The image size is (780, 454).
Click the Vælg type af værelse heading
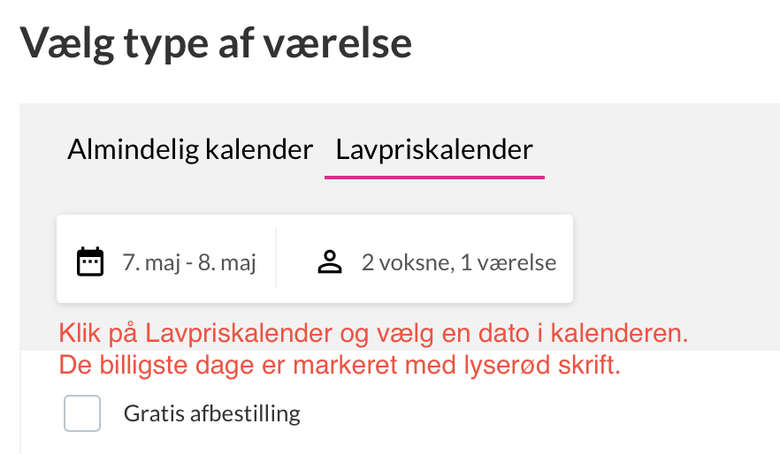(216, 43)
